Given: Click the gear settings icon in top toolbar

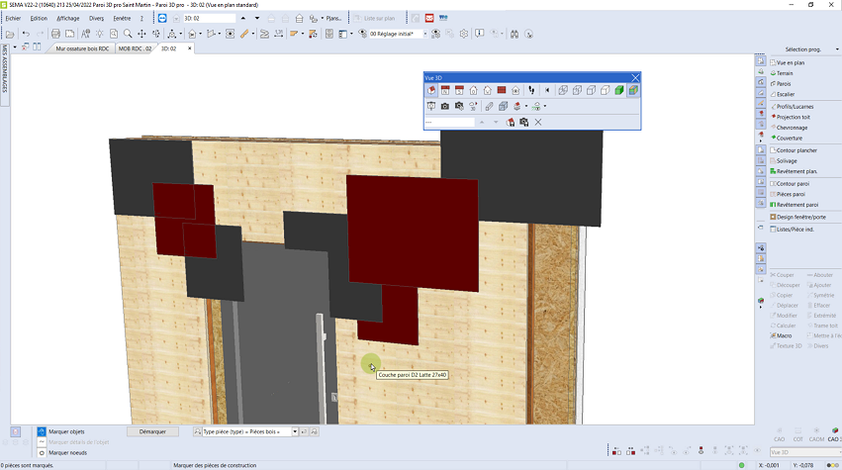Looking at the screenshot, I should click(x=463, y=34).
